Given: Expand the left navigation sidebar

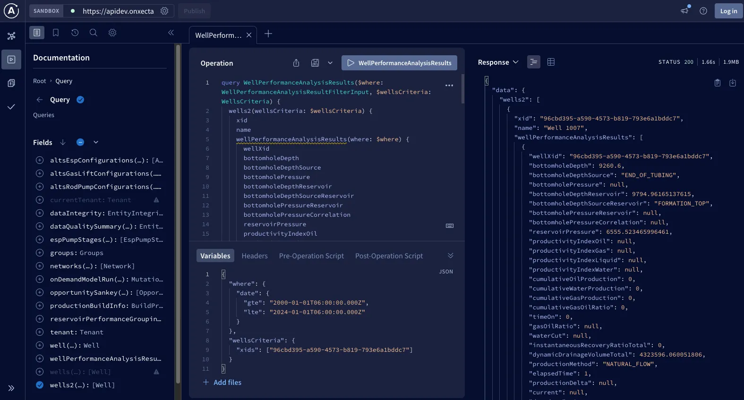Looking at the screenshot, I should 11,388.
